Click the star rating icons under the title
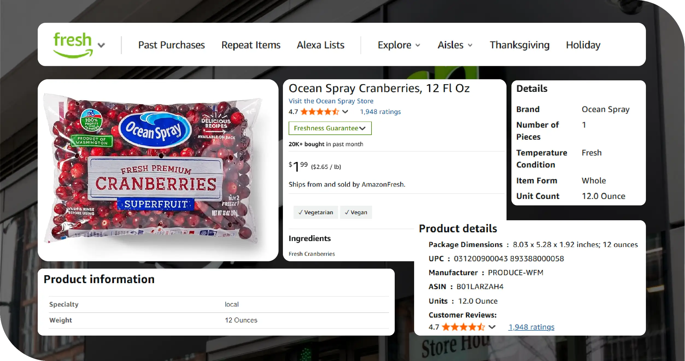This screenshot has width=685, height=361. [x=320, y=112]
